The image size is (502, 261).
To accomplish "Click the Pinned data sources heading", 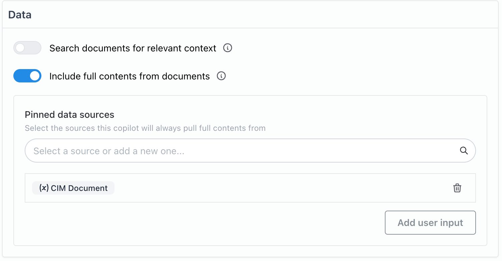I will 69,115.
